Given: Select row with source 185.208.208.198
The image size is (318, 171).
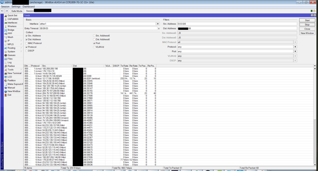Looking at the screenshot, I should coord(90,69).
